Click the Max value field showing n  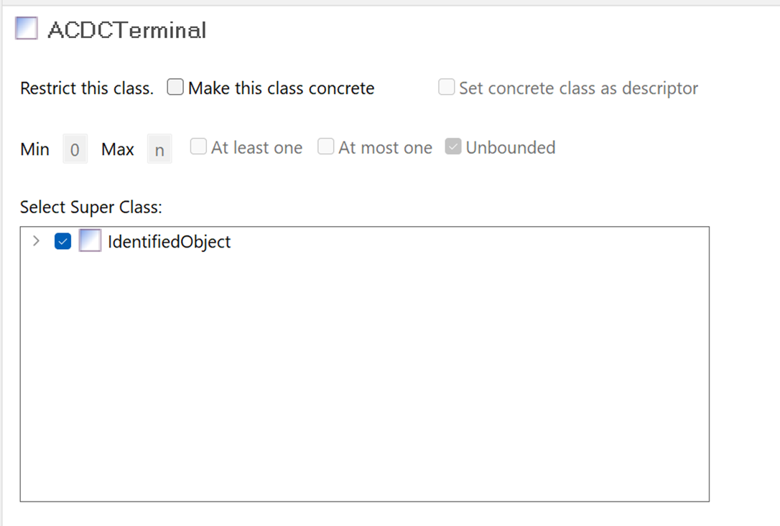pyautogui.click(x=159, y=150)
